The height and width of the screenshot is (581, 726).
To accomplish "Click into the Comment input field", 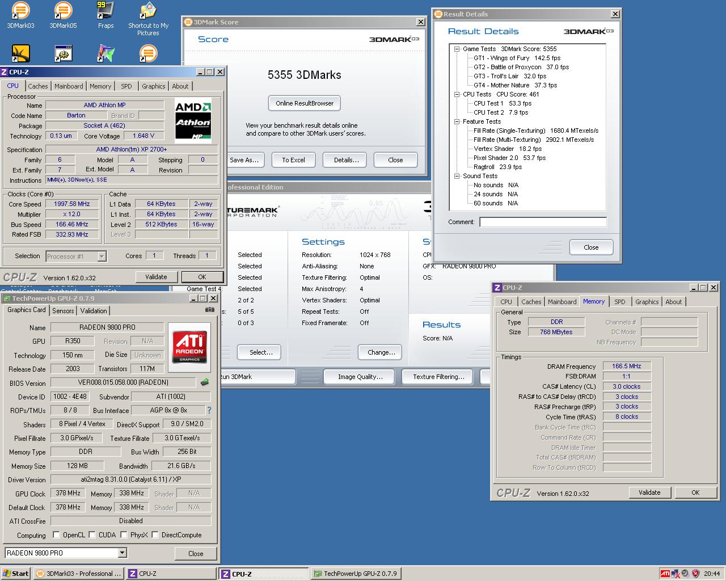I will coord(543,222).
